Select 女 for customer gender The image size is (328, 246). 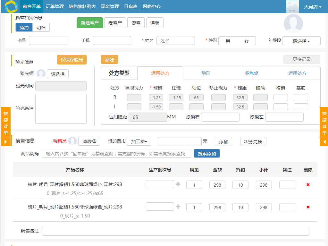point(246,41)
